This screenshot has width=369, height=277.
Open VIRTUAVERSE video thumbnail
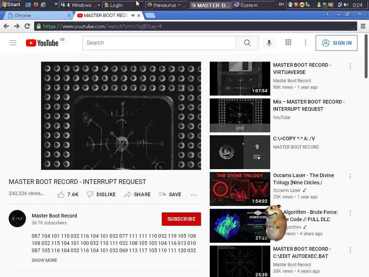(x=240, y=79)
